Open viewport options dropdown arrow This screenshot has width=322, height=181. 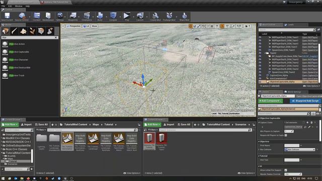[x=63, y=26]
